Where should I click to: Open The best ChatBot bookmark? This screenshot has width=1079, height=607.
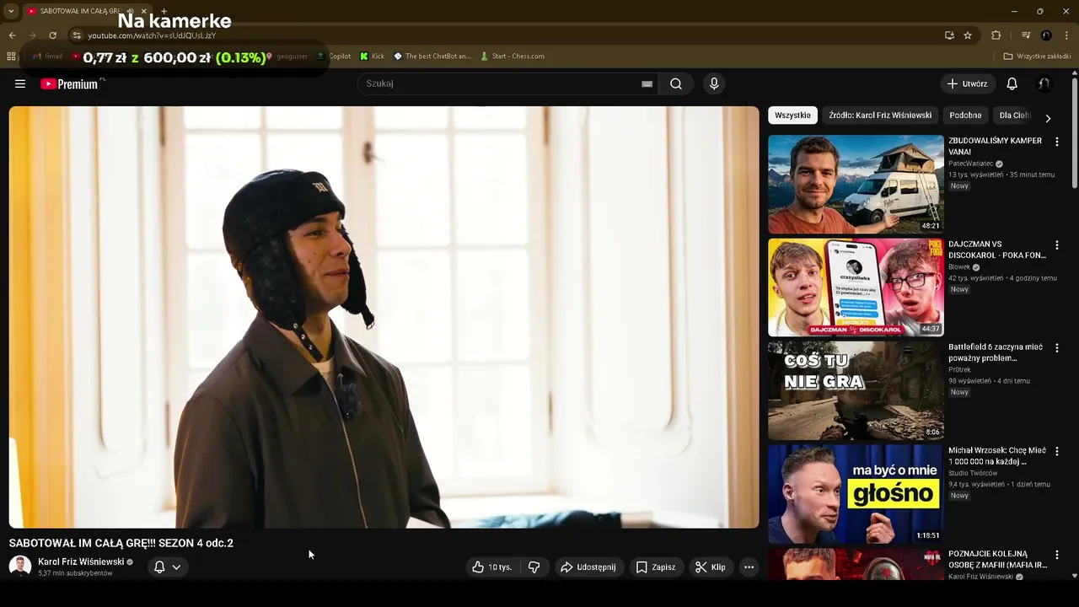pyautogui.click(x=432, y=56)
